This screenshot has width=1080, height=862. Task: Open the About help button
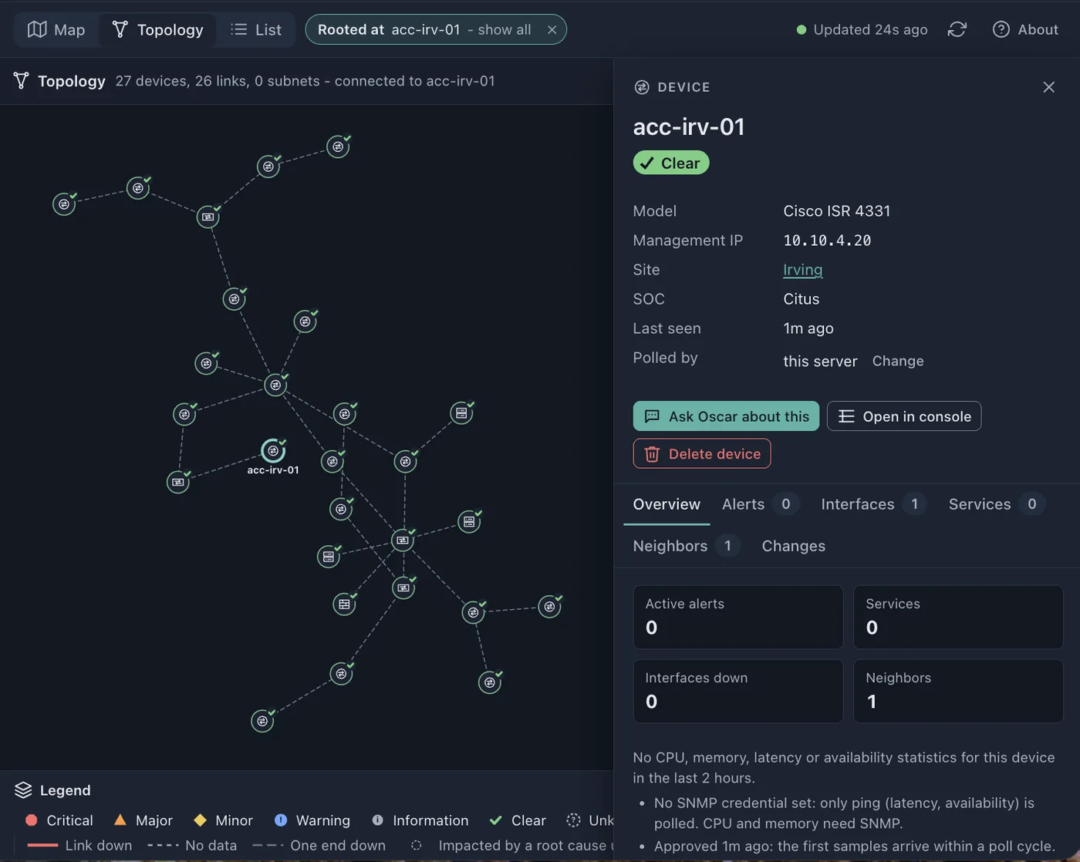pyautogui.click(x=1025, y=30)
